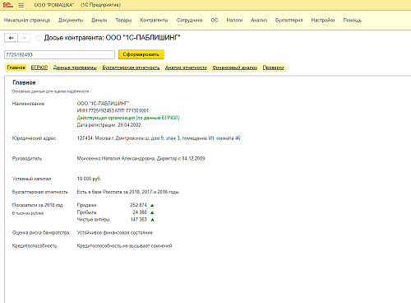Image resolution: width=411 pixels, height=303 pixels.
Task: Click director name Моисеенко Наталия Александровна
Action: 116,158
